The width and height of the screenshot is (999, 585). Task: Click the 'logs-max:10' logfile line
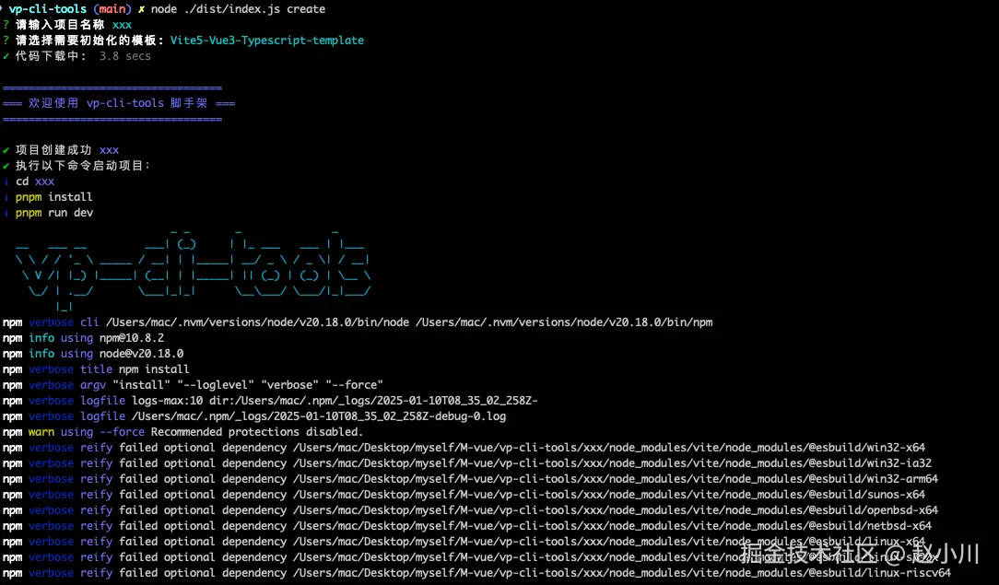(x=270, y=401)
